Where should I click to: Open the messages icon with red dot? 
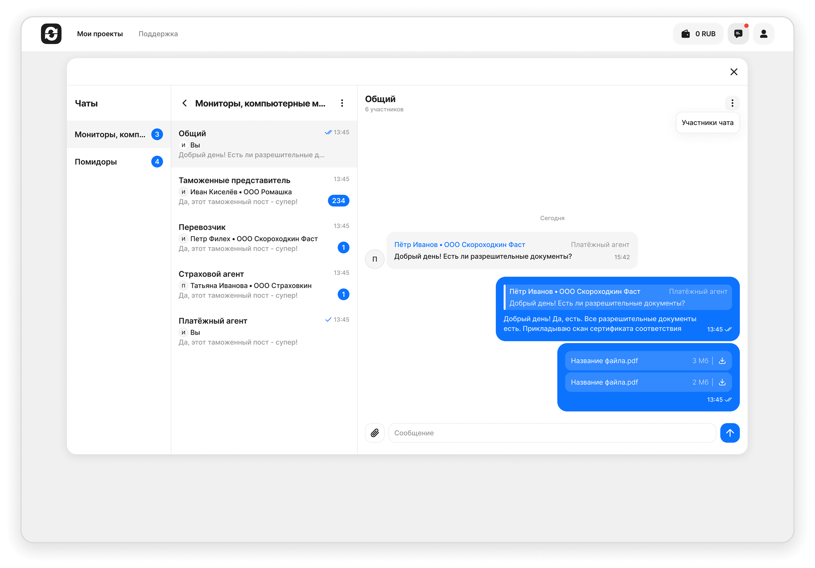point(738,34)
